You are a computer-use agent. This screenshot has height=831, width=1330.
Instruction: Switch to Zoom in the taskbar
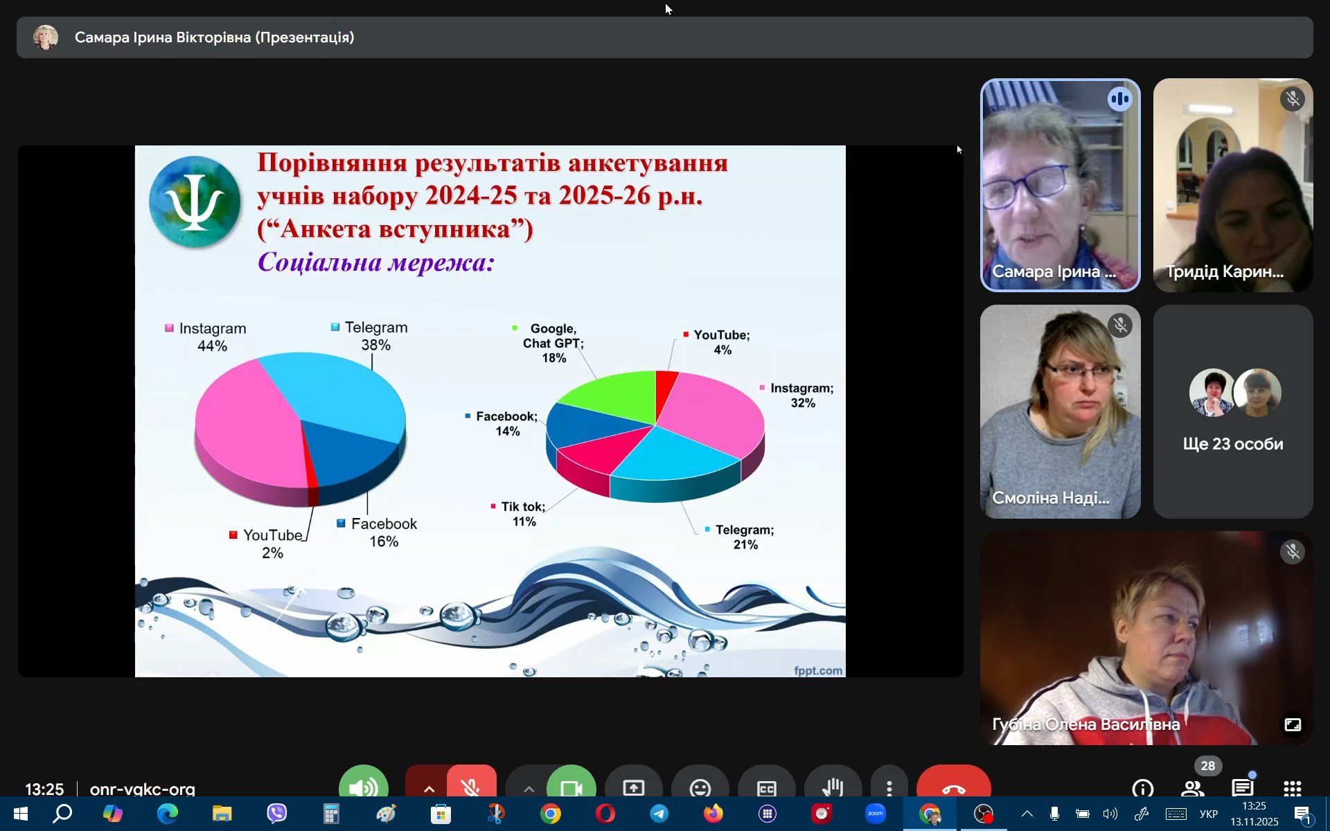tap(876, 814)
